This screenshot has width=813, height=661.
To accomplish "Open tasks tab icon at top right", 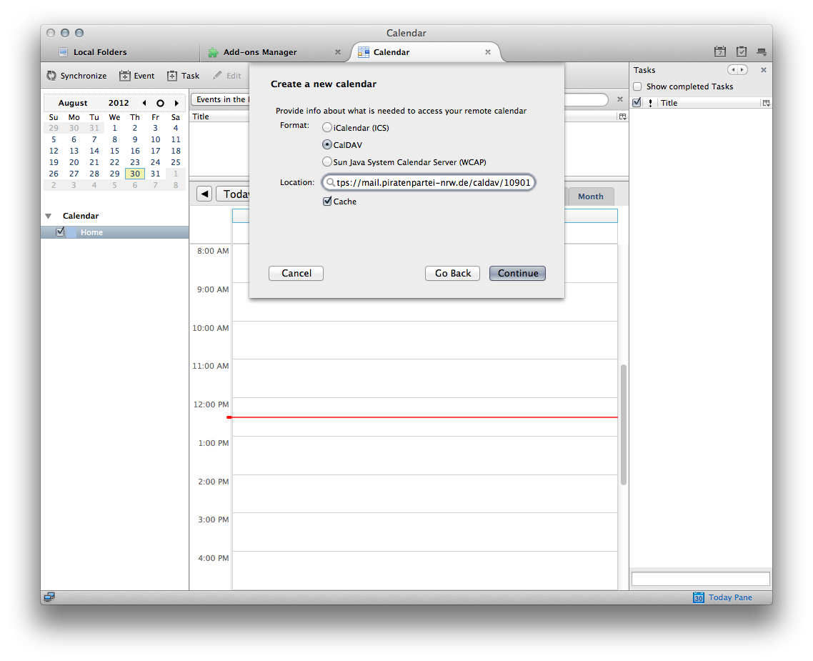I will tap(742, 52).
